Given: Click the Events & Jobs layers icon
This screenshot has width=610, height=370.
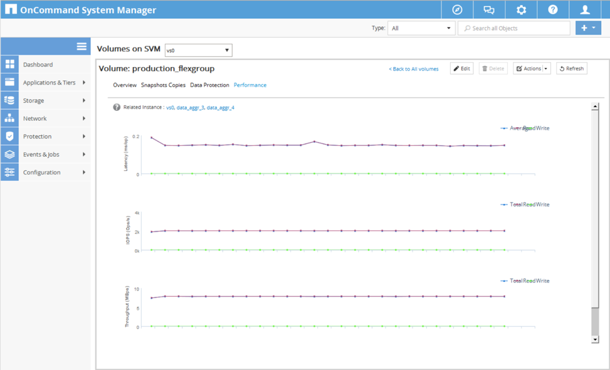Looking at the screenshot, I should pos(10,154).
